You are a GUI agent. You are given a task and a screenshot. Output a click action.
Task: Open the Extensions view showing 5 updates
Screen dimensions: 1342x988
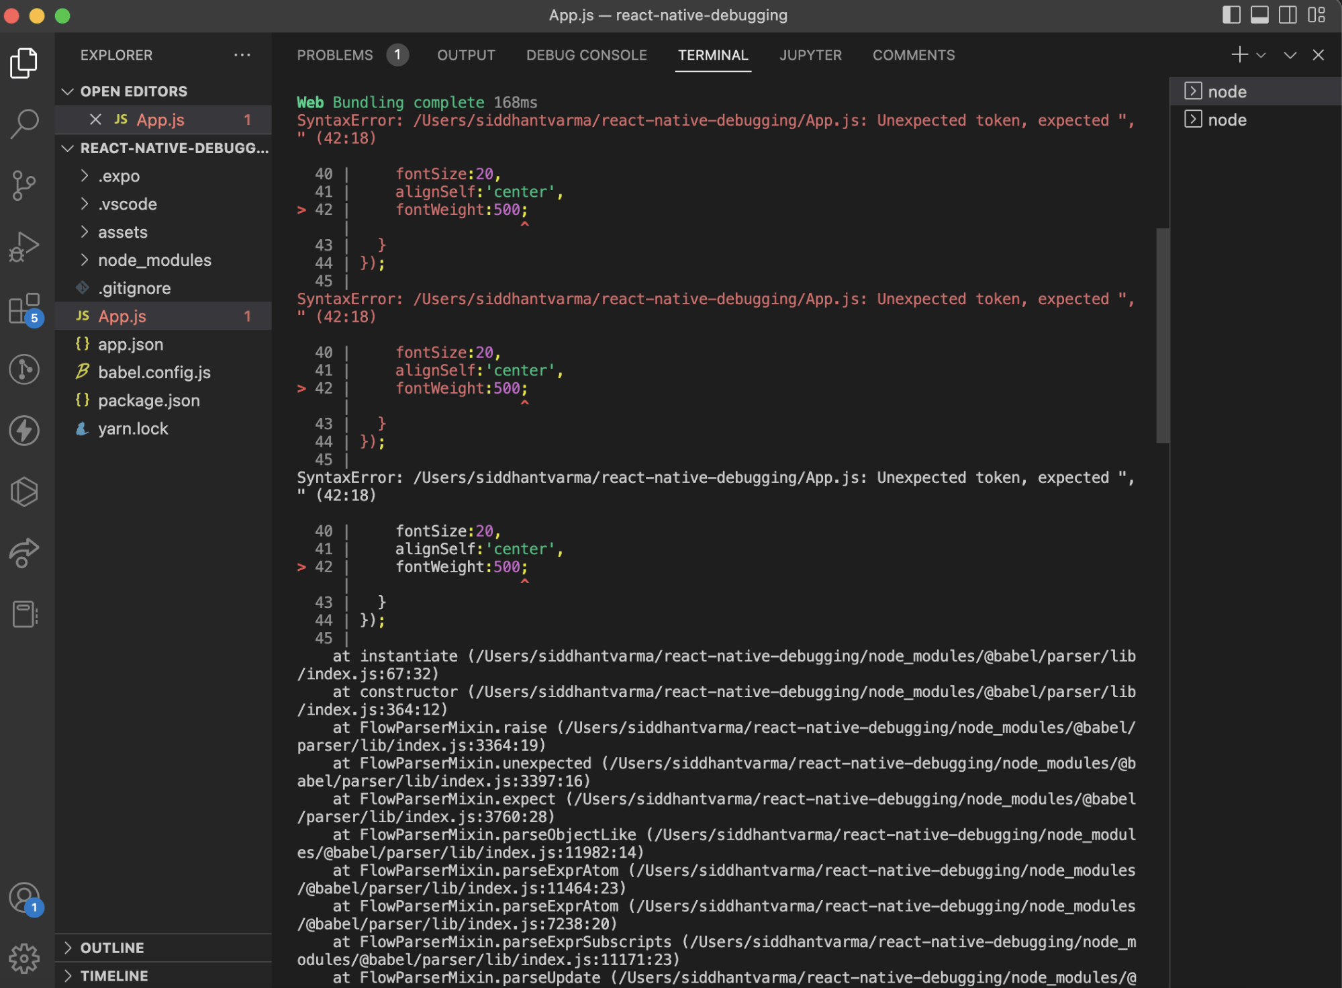point(24,309)
